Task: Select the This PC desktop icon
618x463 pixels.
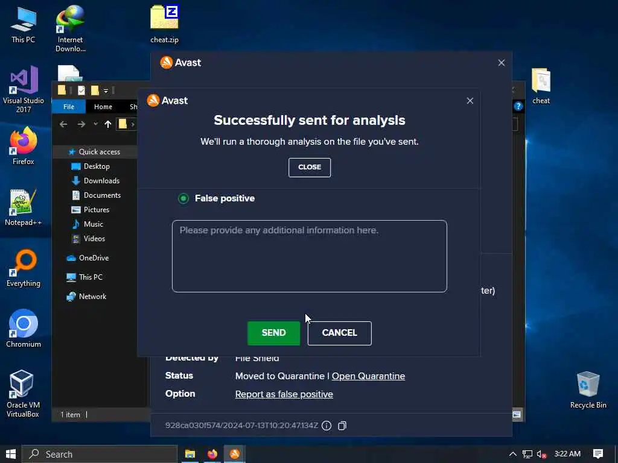Action: click(x=24, y=25)
